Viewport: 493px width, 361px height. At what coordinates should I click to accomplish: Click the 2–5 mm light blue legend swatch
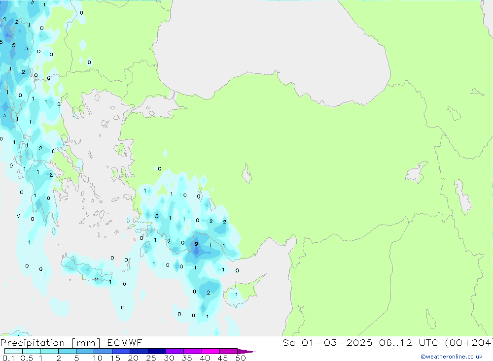tap(67, 351)
